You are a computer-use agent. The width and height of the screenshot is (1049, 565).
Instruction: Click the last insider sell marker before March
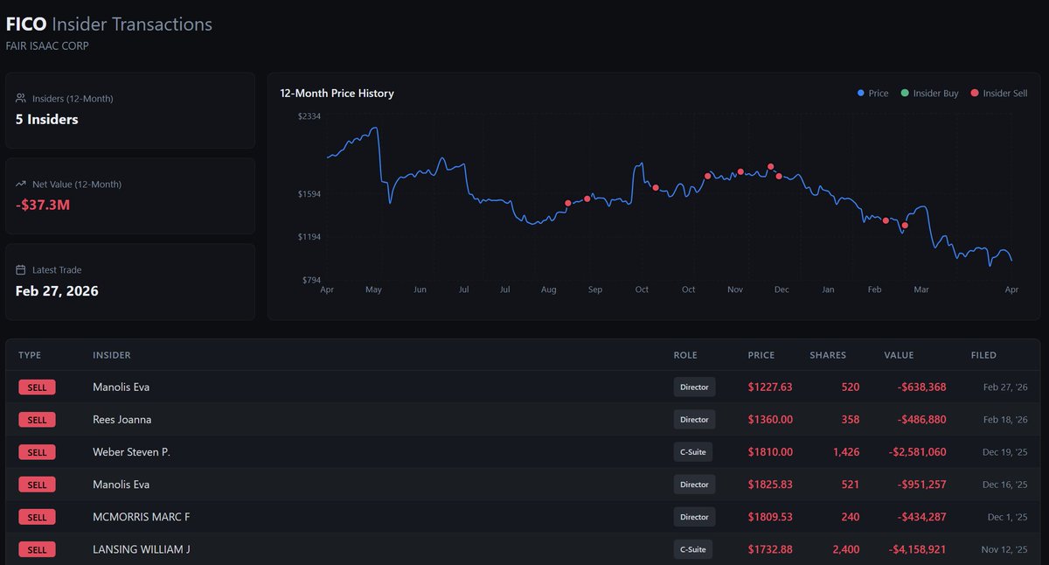[905, 226]
